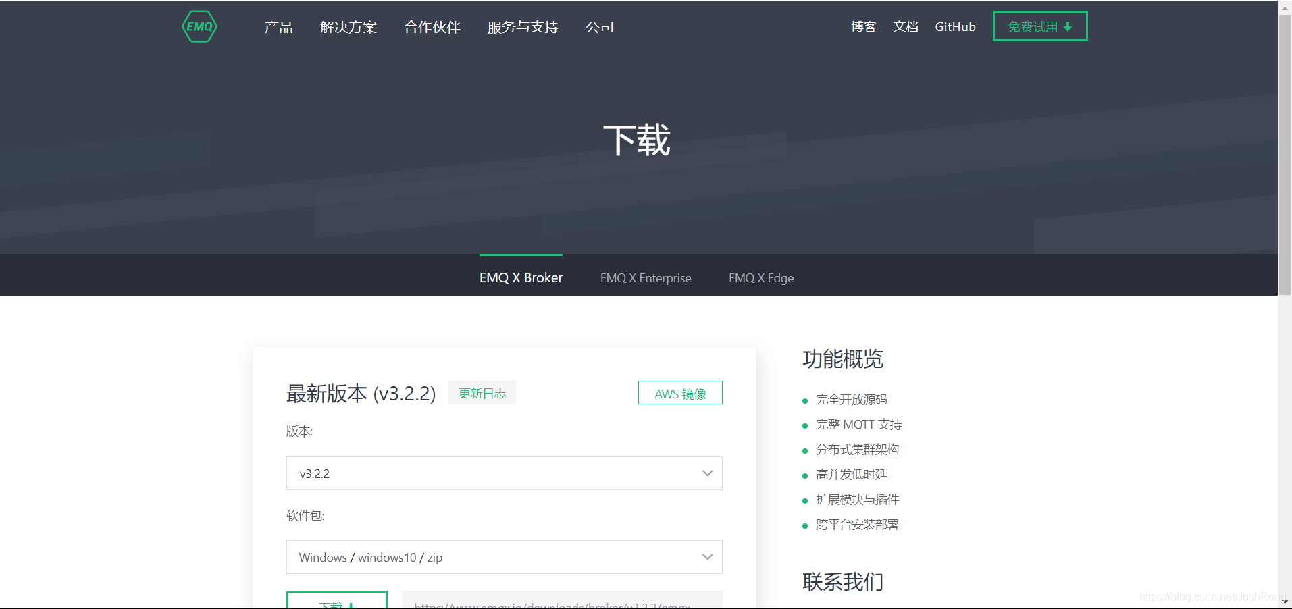The image size is (1292, 609).
Task: Click the 分布式集群架构 feature text
Action: (x=857, y=450)
